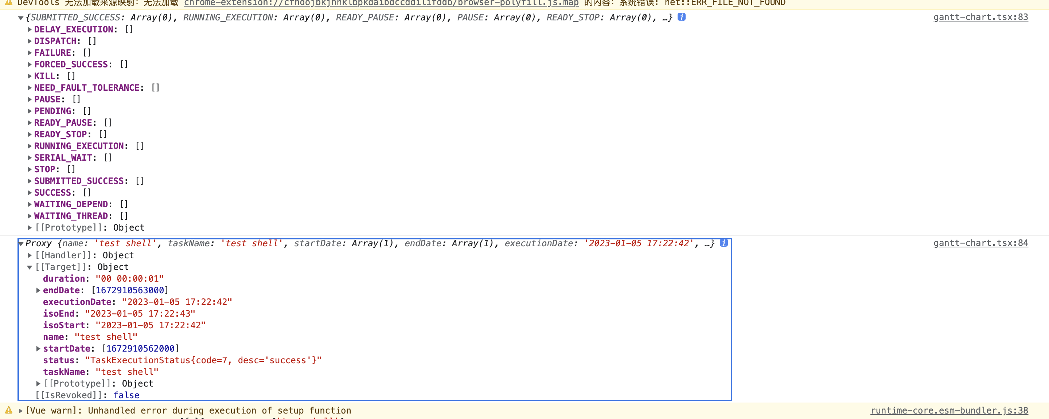Click the info icon beside the Proxy object
This screenshot has width=1049, height=419.
724,243
